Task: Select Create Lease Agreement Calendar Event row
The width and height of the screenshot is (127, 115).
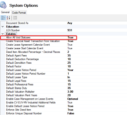Action: pyautogui.click(x=28, y=45)
